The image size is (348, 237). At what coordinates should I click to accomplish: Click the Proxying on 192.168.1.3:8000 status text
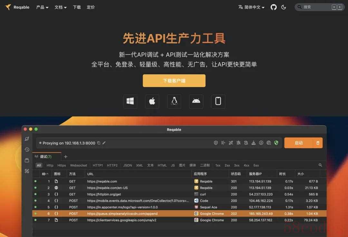[x=69, y=143]
